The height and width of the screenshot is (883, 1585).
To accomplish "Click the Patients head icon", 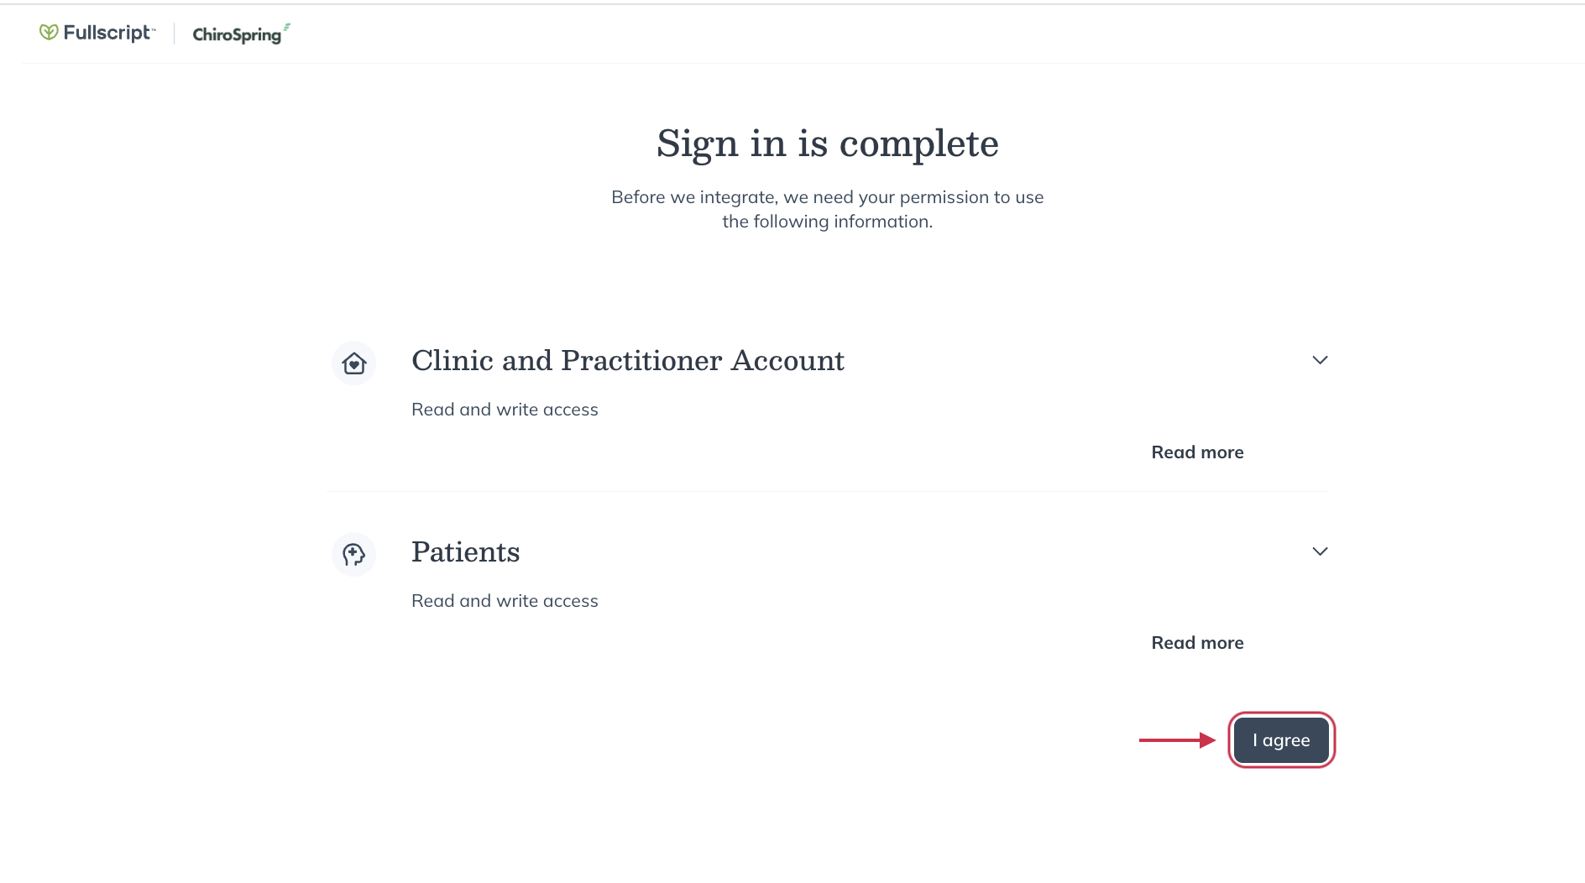I will coord(354,555).
